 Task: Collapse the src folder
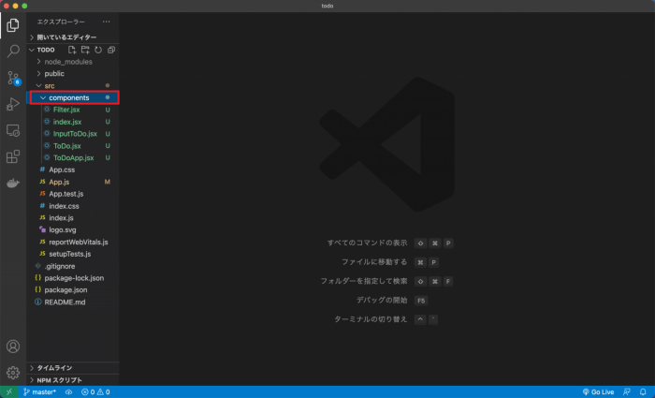73,86
